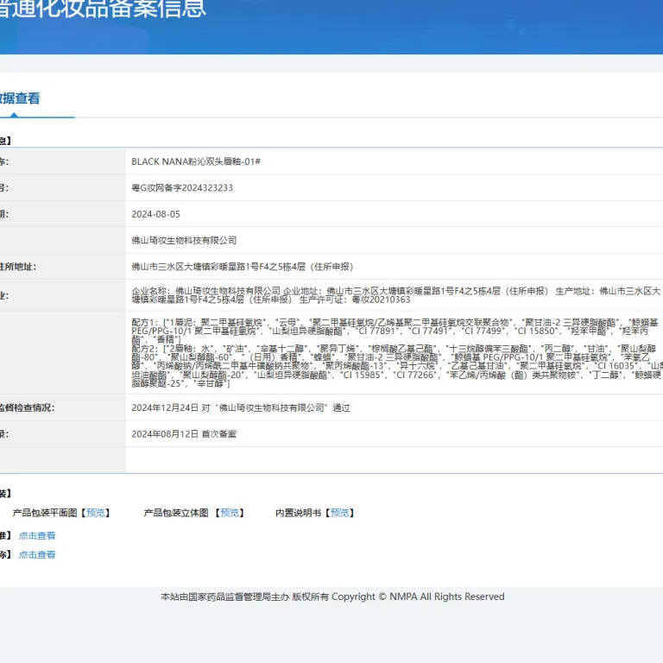The width and height of the screenshot is (663, 663).
Task: Select product name BLACK NANA粉沁双头唇釉-01#
Action: pos(196,161)
